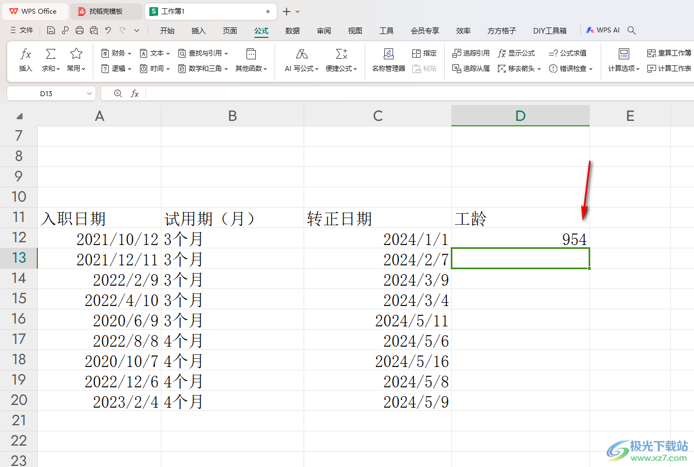694x467 pixels.
Task: Open Print Preview icon
Action: point(94,31)
